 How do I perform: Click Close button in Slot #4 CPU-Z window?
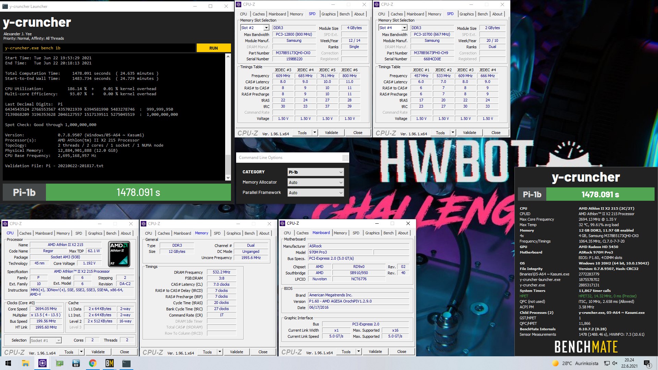[496, 133]
